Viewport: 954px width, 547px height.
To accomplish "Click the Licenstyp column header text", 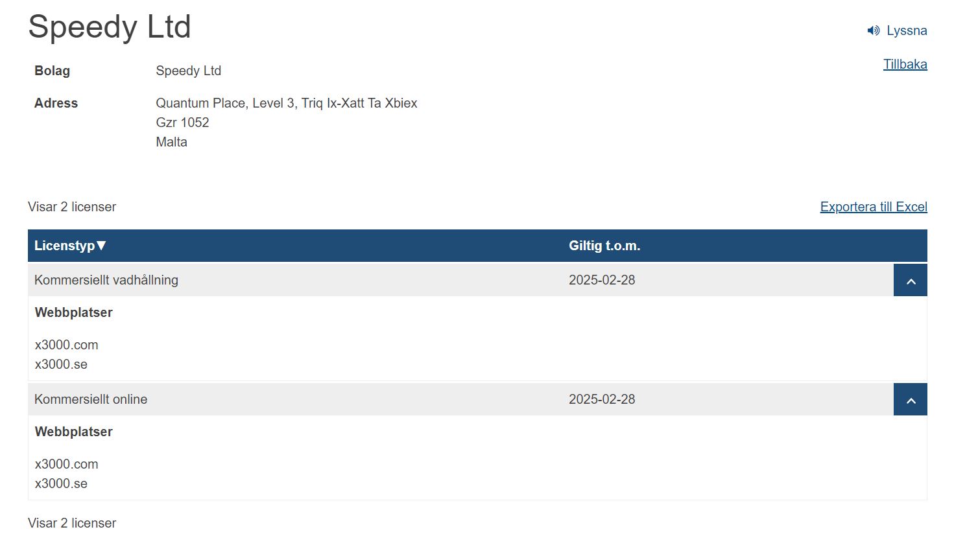I will coord(64,246).
